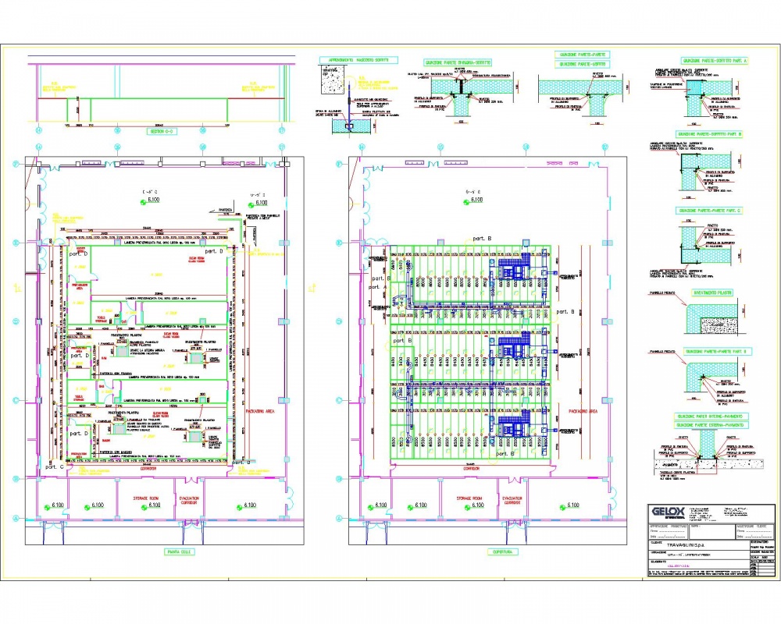
Task: Click STORAGE ROOM in the PIANTA CELLE plan
Action: [x=146, y=498]
